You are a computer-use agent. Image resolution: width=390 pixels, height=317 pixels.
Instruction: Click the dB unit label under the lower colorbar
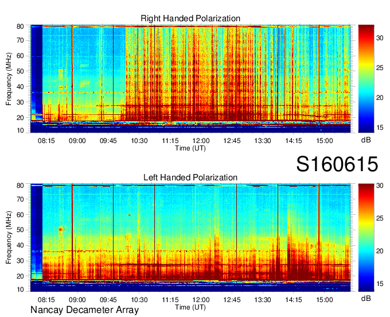pyautogui.click(x=366, y=298)
